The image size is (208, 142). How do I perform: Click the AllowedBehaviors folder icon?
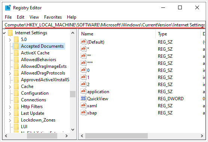(x=16, y=60)
